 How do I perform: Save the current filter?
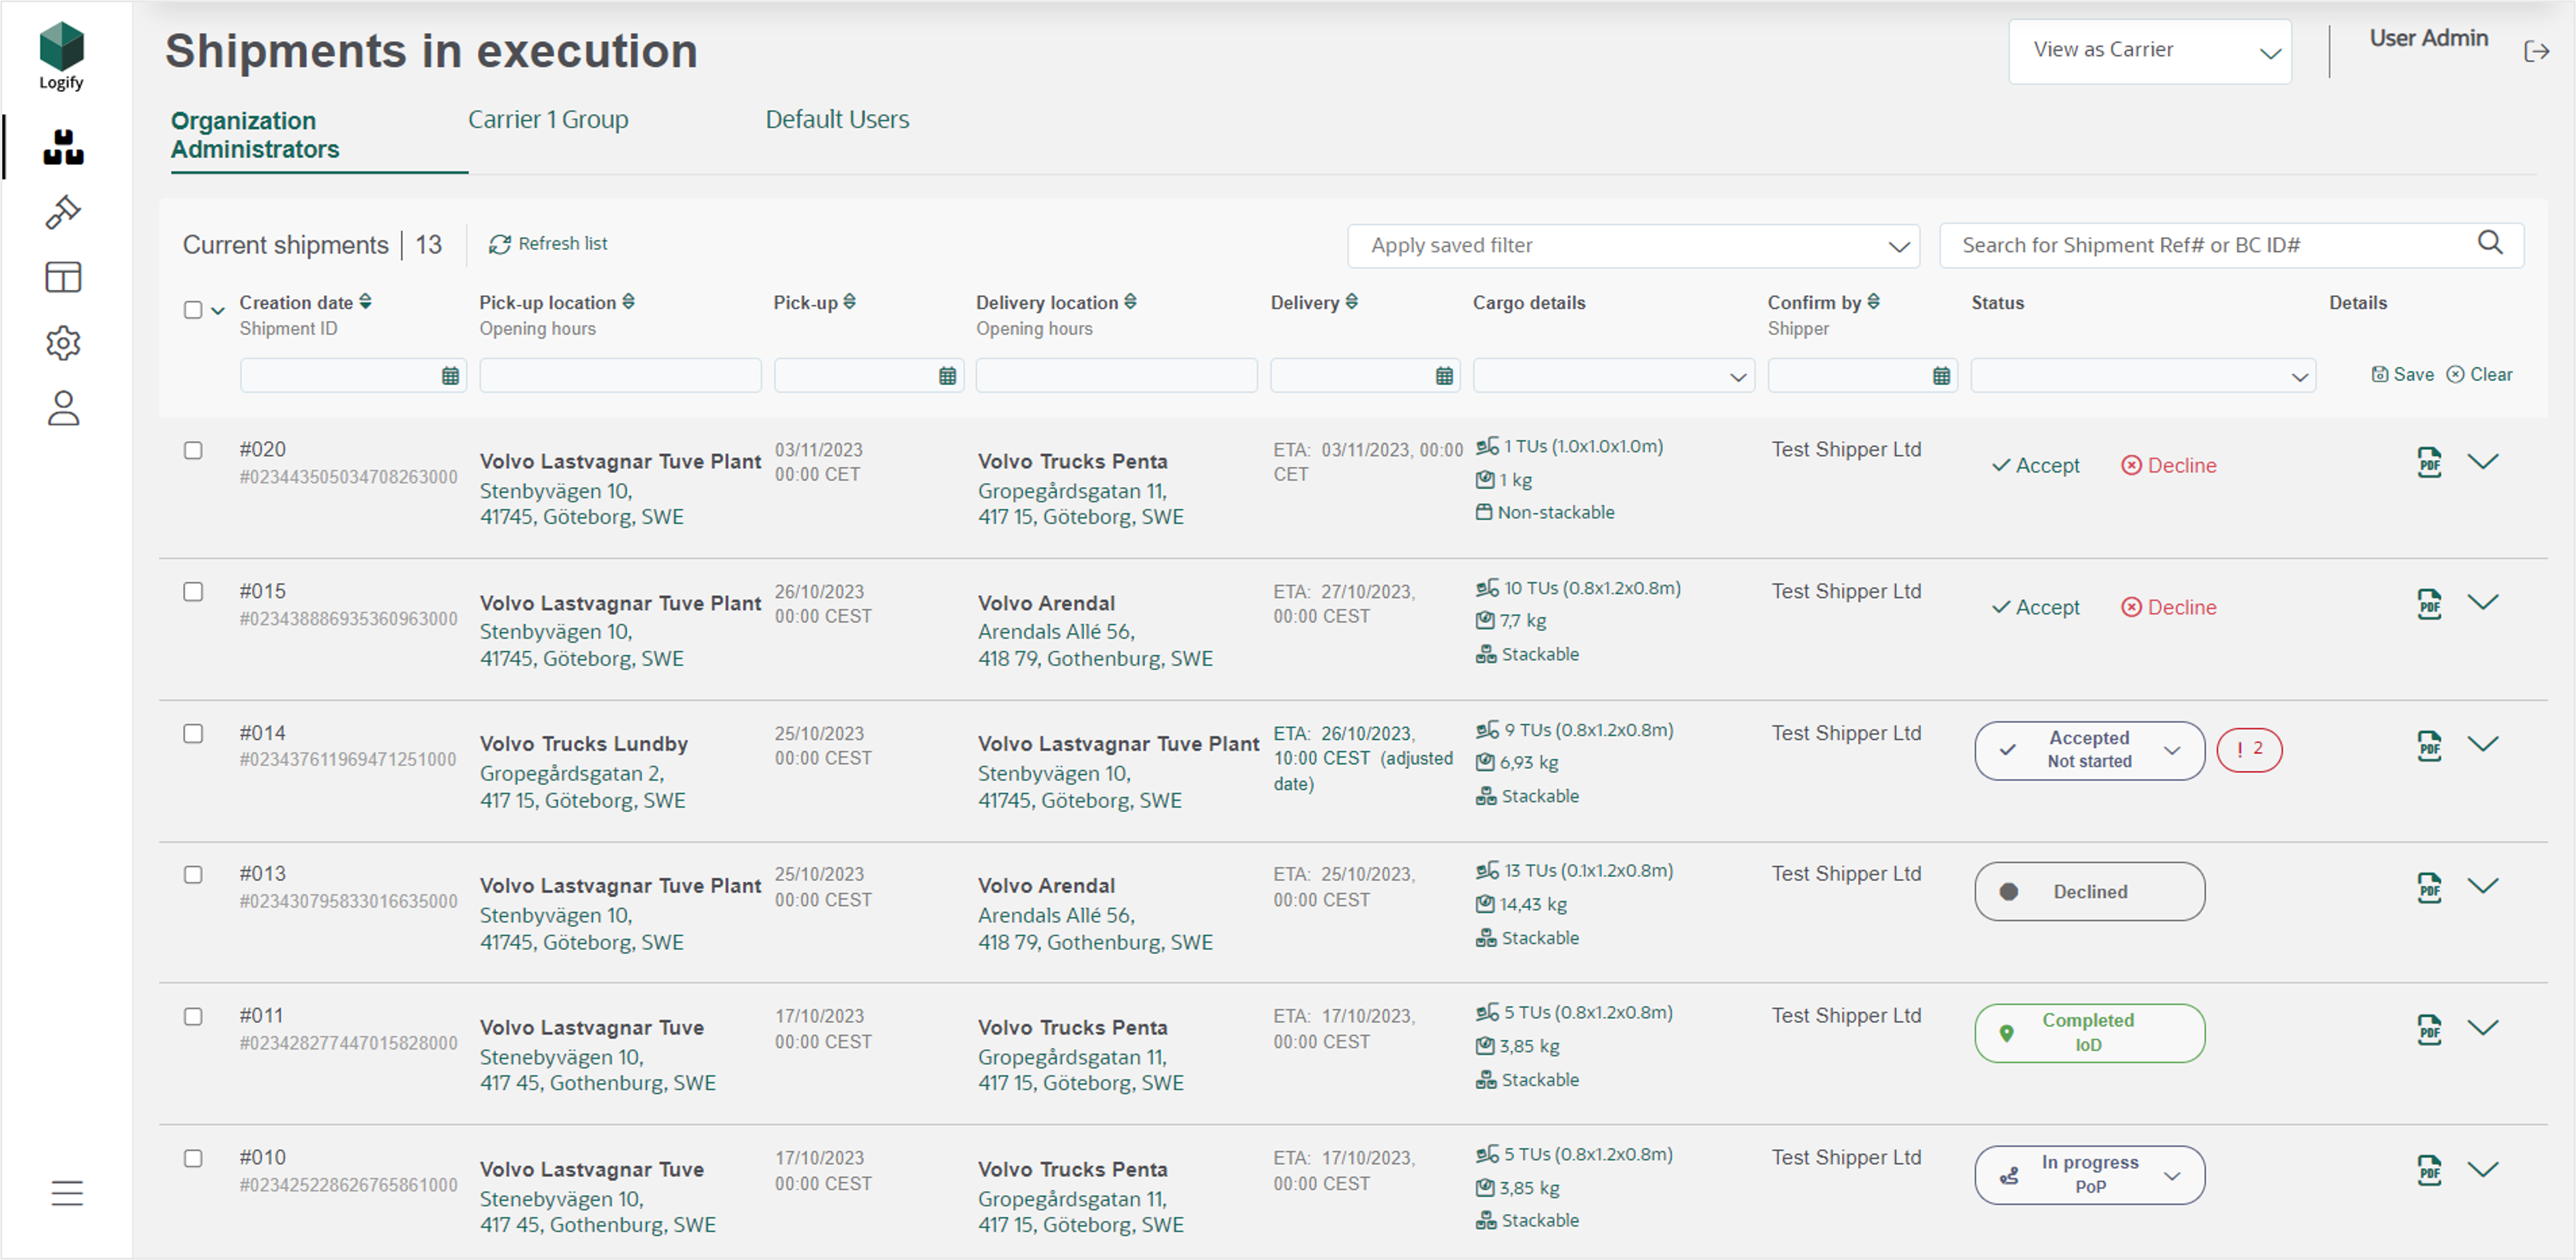coord(2402,374)
